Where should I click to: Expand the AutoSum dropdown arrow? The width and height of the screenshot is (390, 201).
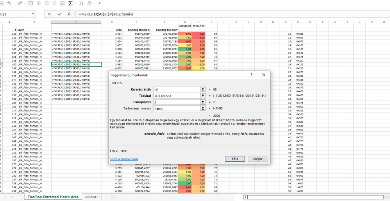[x=75, y=4]
